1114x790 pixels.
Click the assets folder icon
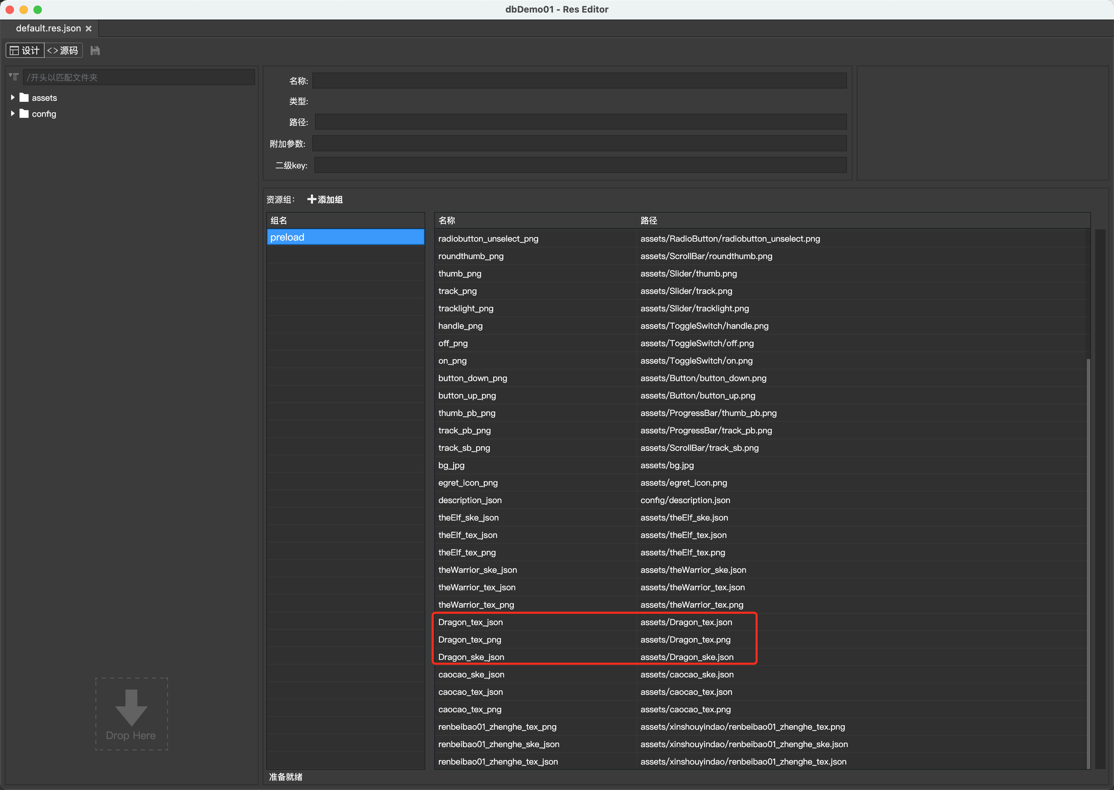[x=24, y=98]
